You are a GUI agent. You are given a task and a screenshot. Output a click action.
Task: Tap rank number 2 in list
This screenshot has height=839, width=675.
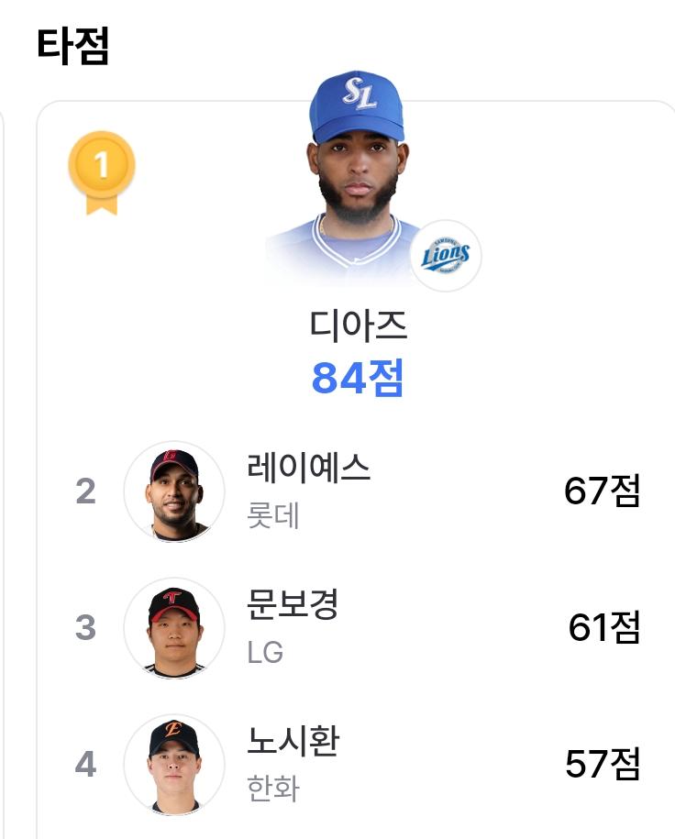85,491
